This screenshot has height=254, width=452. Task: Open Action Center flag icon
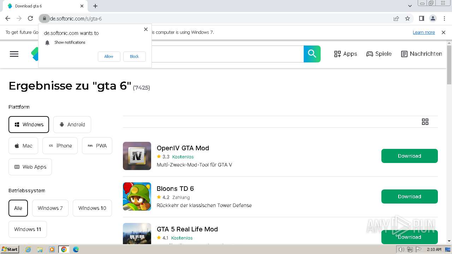[x=418, y=249]
